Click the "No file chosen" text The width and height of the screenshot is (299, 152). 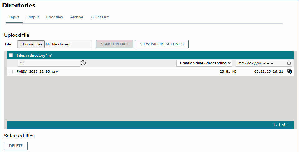pos(58,44)
